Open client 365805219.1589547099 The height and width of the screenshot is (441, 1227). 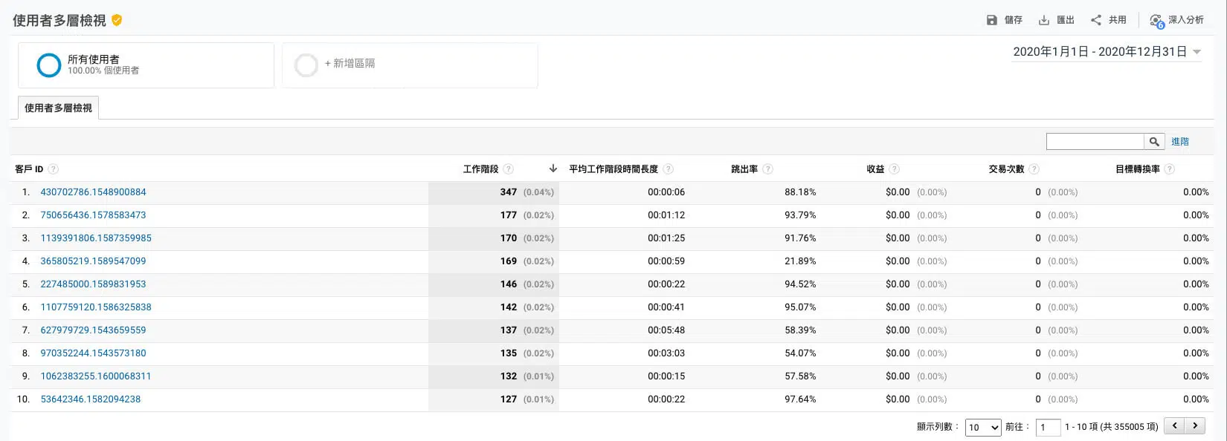pos(93,261)
